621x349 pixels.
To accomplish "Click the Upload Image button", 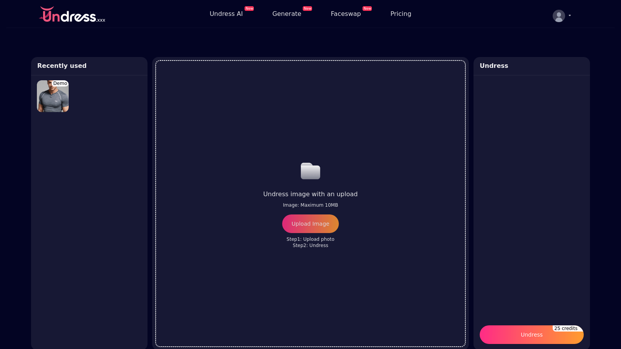I will click(x=310, y=224).
